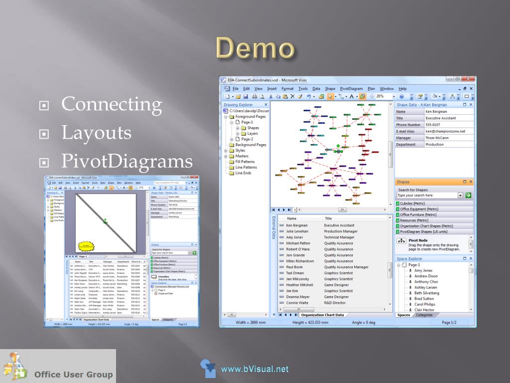This screenshot has width=510, height=383.
Task: Select Line Ends in Drawing Explorer
Action: 243,173
